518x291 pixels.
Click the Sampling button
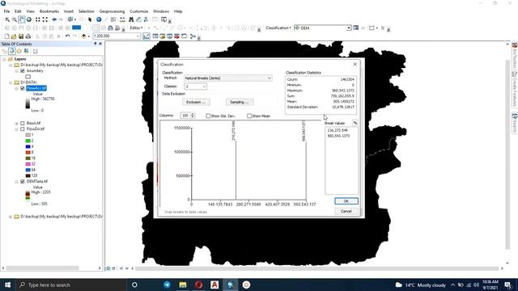click(240, 103)
